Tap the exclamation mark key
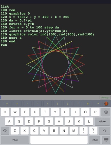111x145 pixels. pos(83,131)
